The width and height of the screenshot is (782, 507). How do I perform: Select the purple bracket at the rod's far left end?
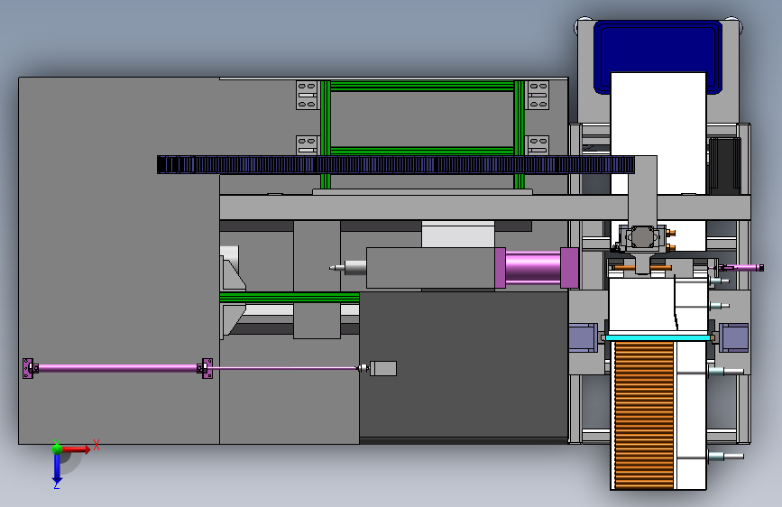(28, 368)
